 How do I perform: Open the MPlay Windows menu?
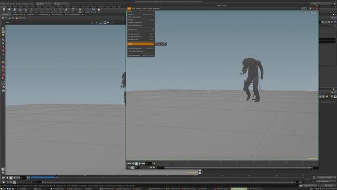point(156,8)
